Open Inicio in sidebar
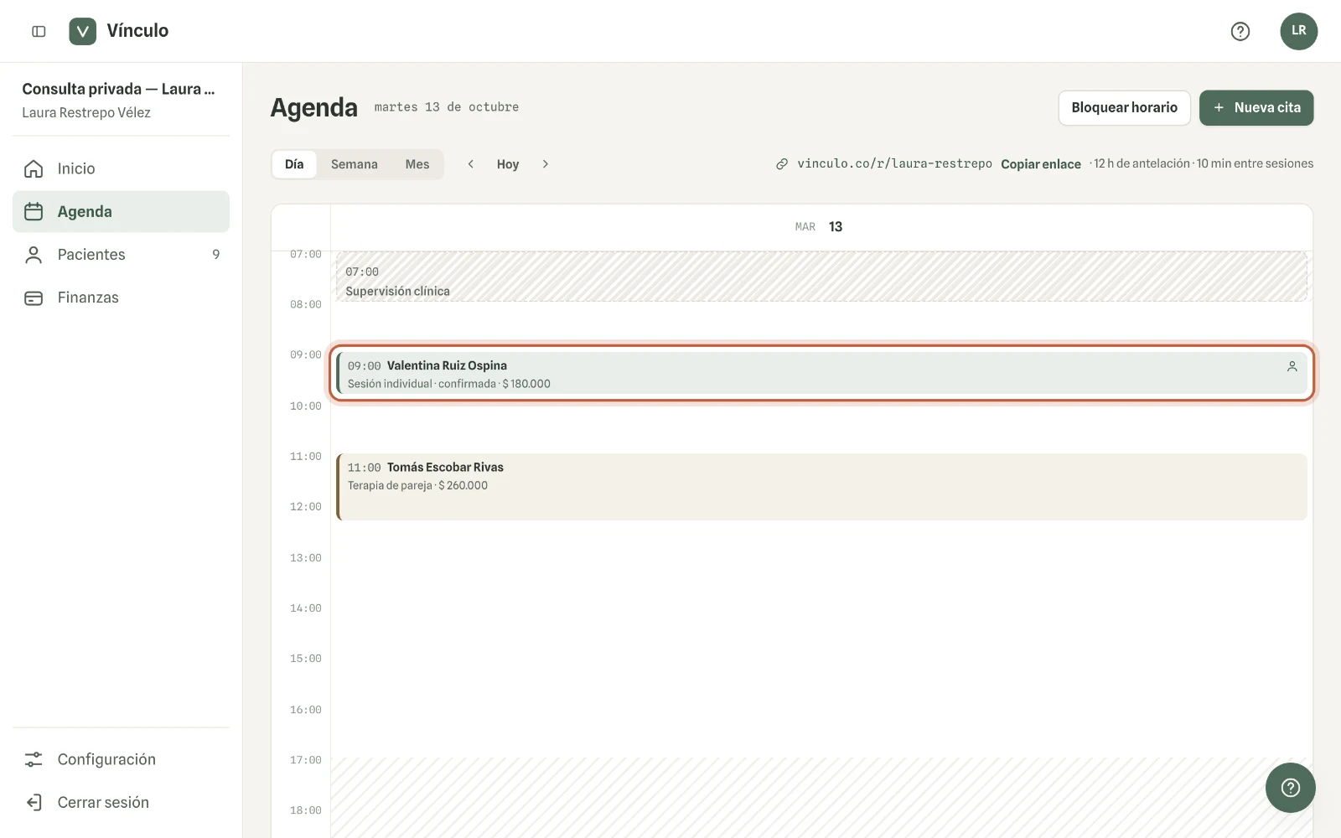This screenshot has width=1341, height=838. point(121,168)
